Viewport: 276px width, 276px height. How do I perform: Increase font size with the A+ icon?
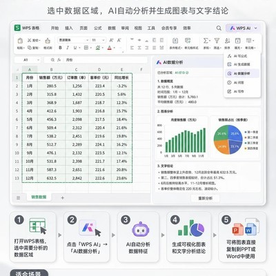pyautogui.click(x=111, y=40)
